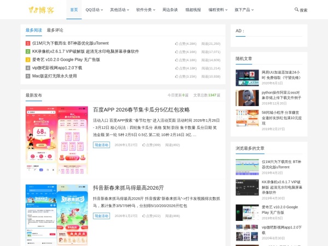
Task: Click like icon for uTorrent article row
Action: click(x=177, y=44)
